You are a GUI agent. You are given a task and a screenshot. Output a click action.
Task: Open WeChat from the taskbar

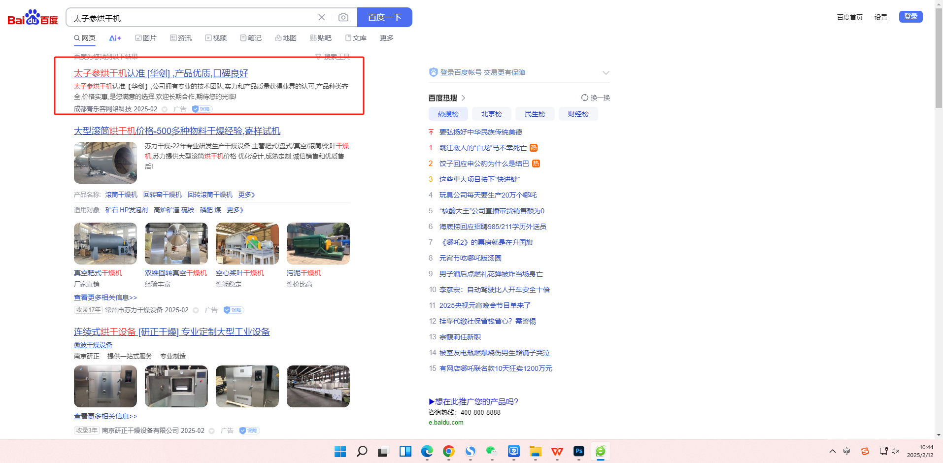click(x=491, y=451)
